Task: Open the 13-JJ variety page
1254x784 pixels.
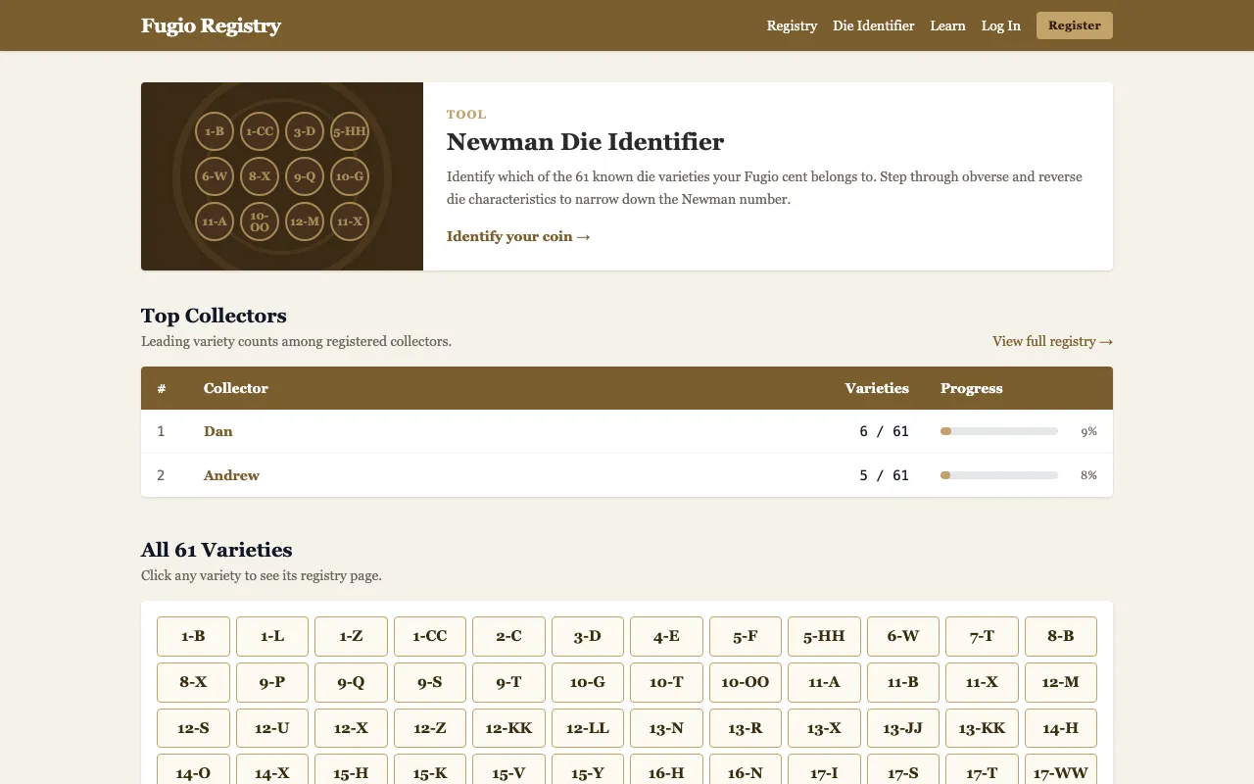Action: click(903, 728)
